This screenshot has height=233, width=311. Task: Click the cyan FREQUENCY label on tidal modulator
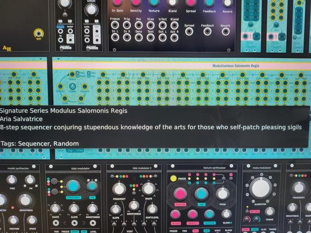point(74,198)
